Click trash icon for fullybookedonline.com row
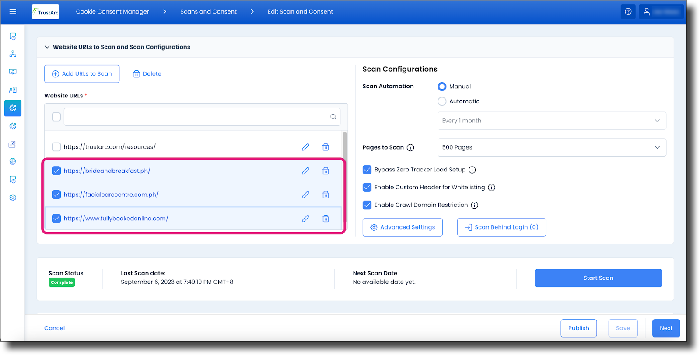Screen dimensions: 700x355 [x=325, y=219]
